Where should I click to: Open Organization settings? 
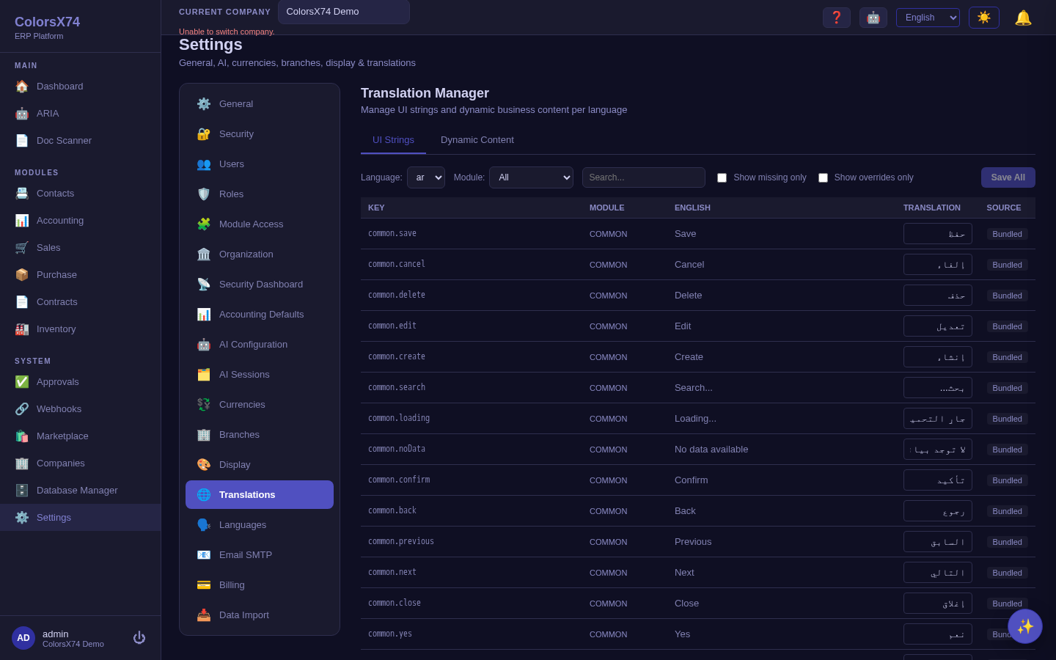tap(260, 254)
